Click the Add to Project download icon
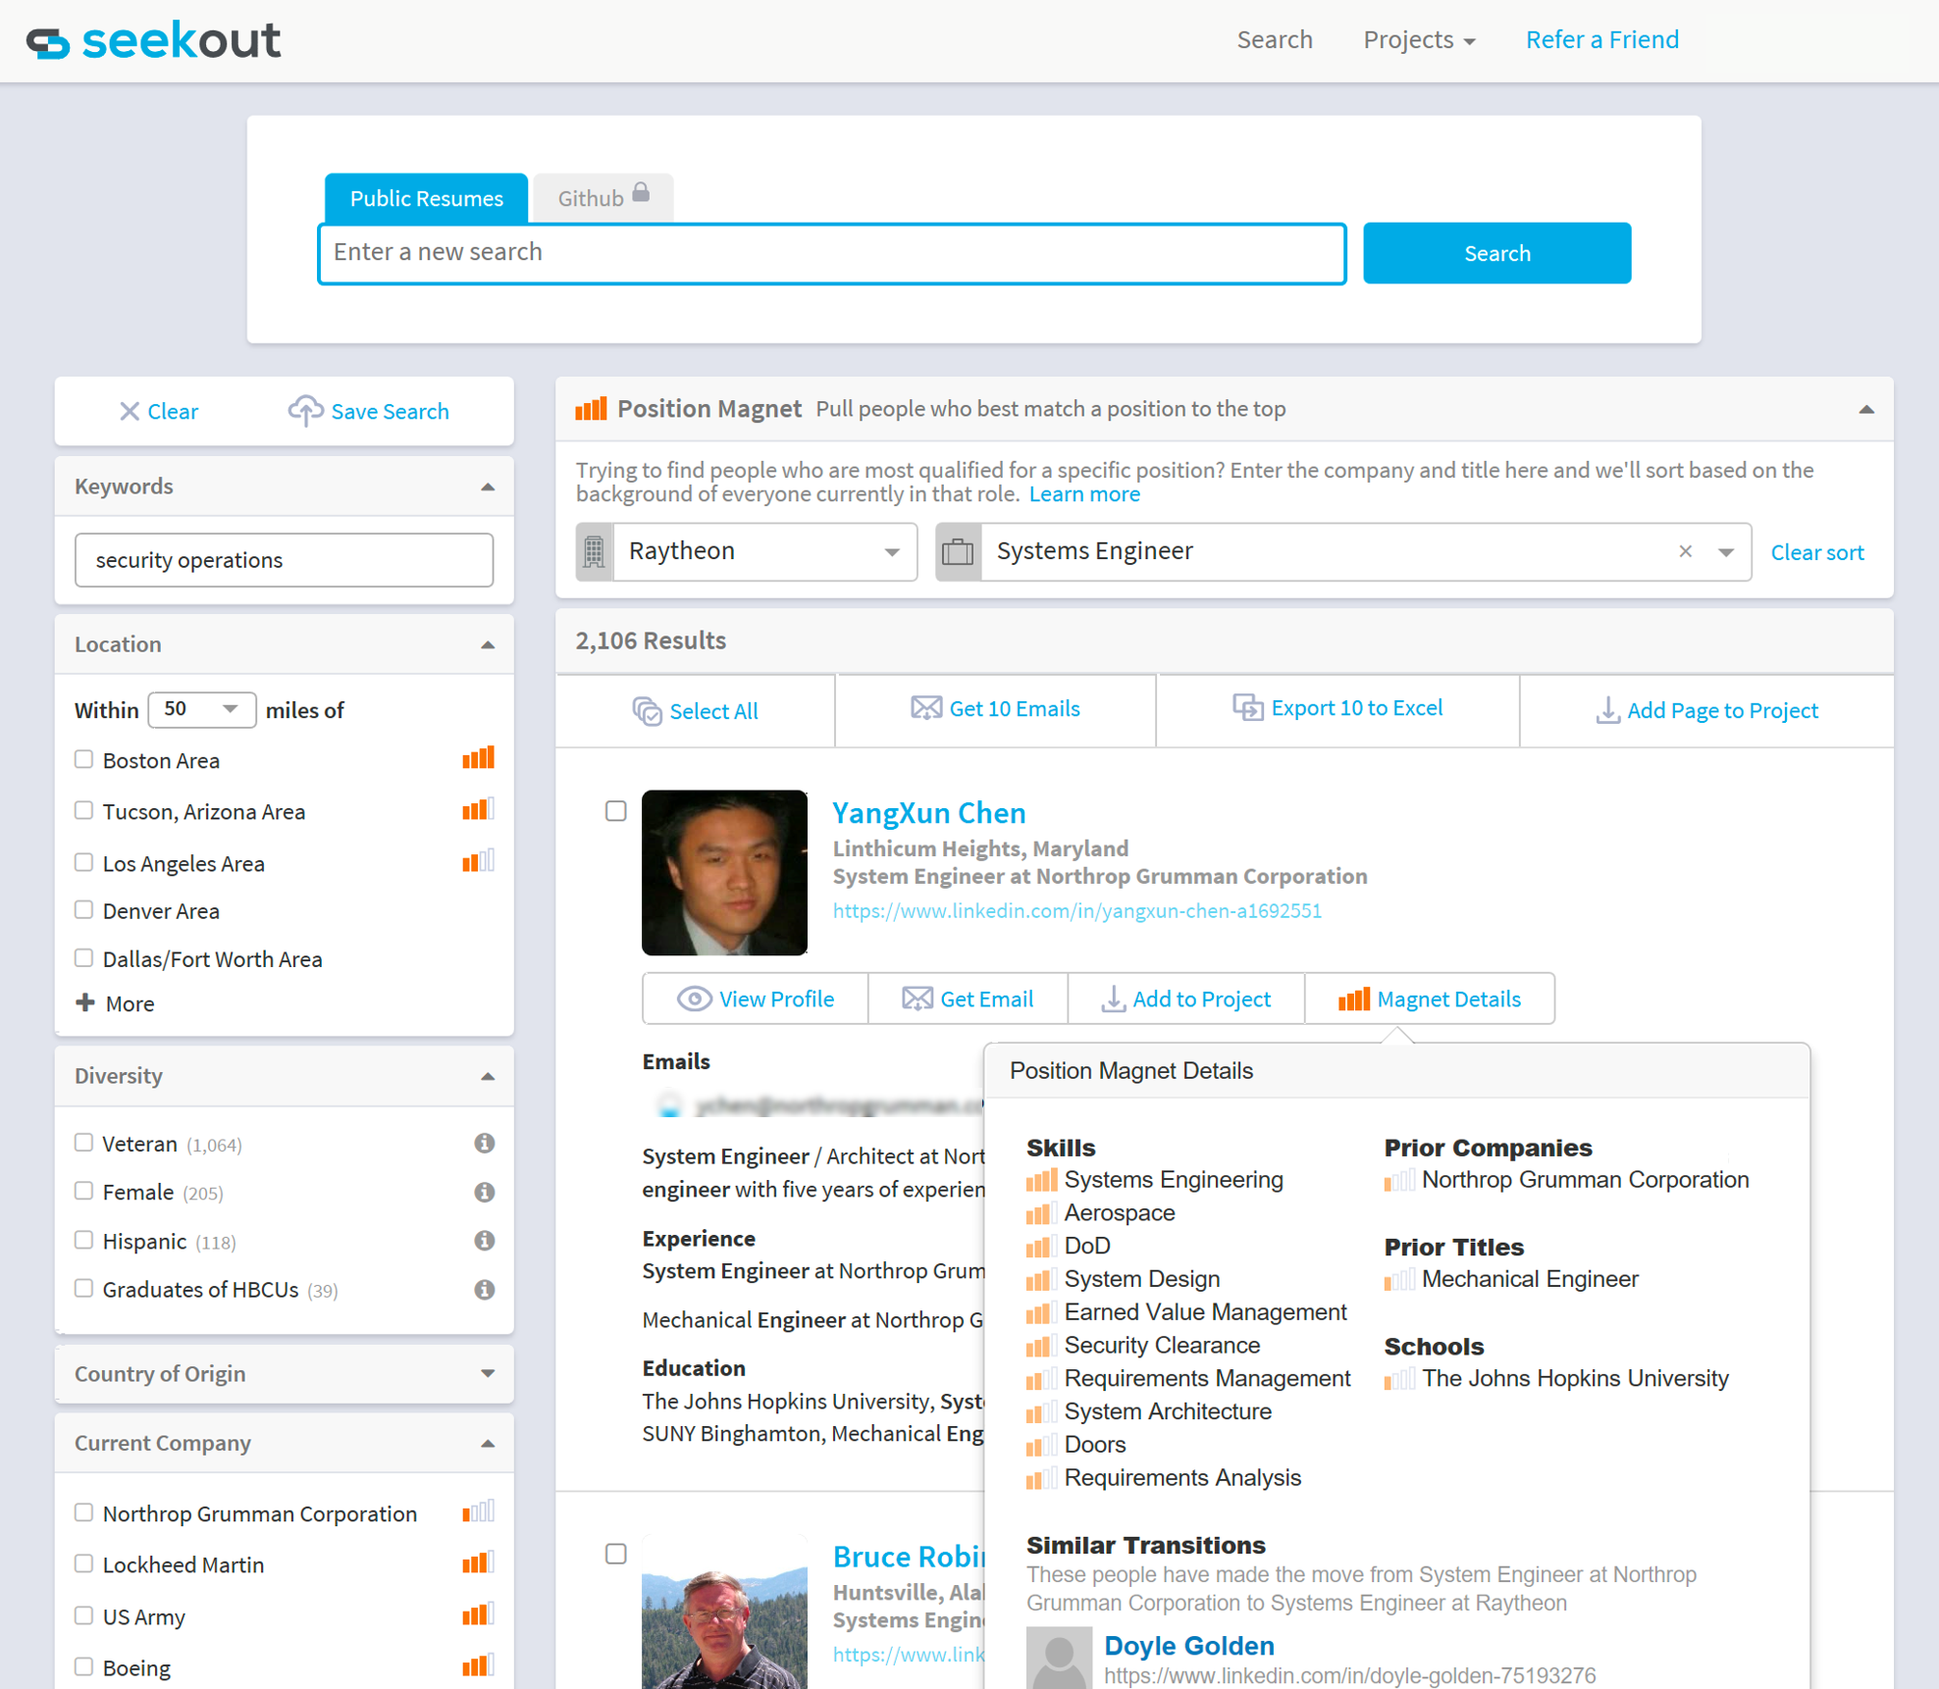Screen dimensions: 1939x1689 click(x=1113, y=999)
